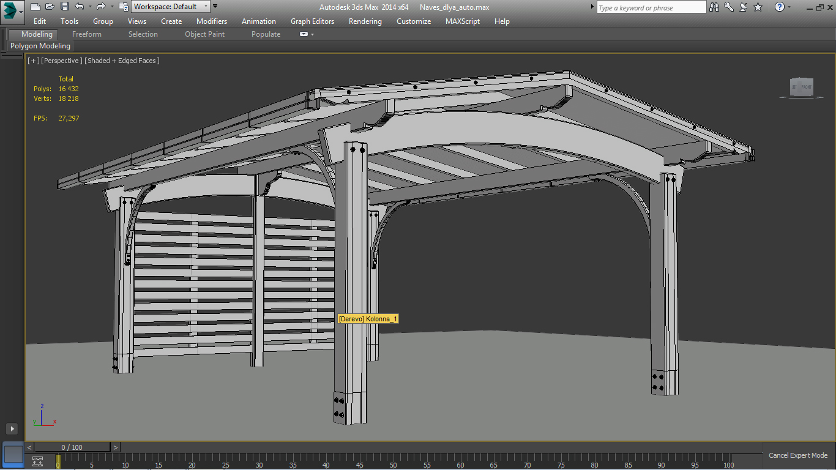Viewport: 836px width, 470px height.
Task: Click the New Scene icon
Action: tap(35, 7)
